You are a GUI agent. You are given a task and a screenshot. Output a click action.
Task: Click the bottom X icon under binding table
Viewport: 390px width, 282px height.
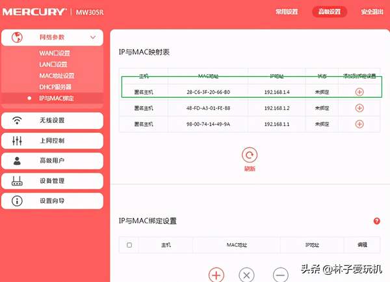coord(246,275)
